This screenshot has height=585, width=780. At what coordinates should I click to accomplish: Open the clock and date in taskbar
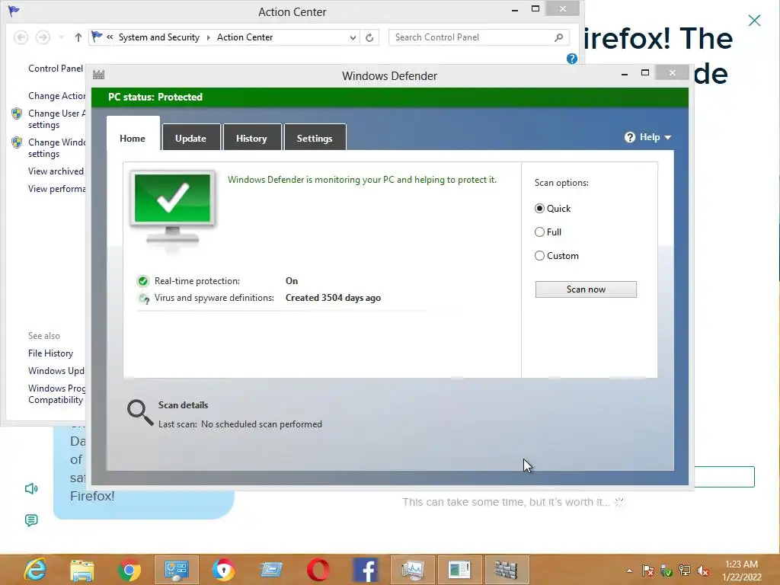click(x=742, y=571)
